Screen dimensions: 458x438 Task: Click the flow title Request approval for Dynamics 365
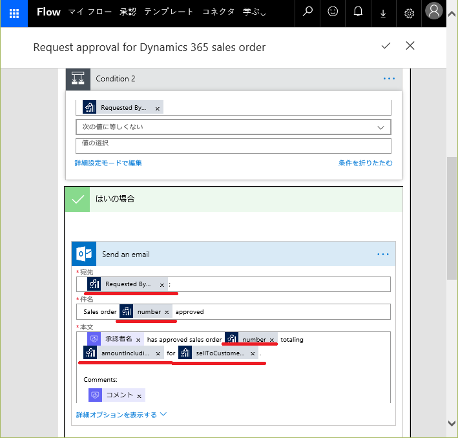click(149, 47)
